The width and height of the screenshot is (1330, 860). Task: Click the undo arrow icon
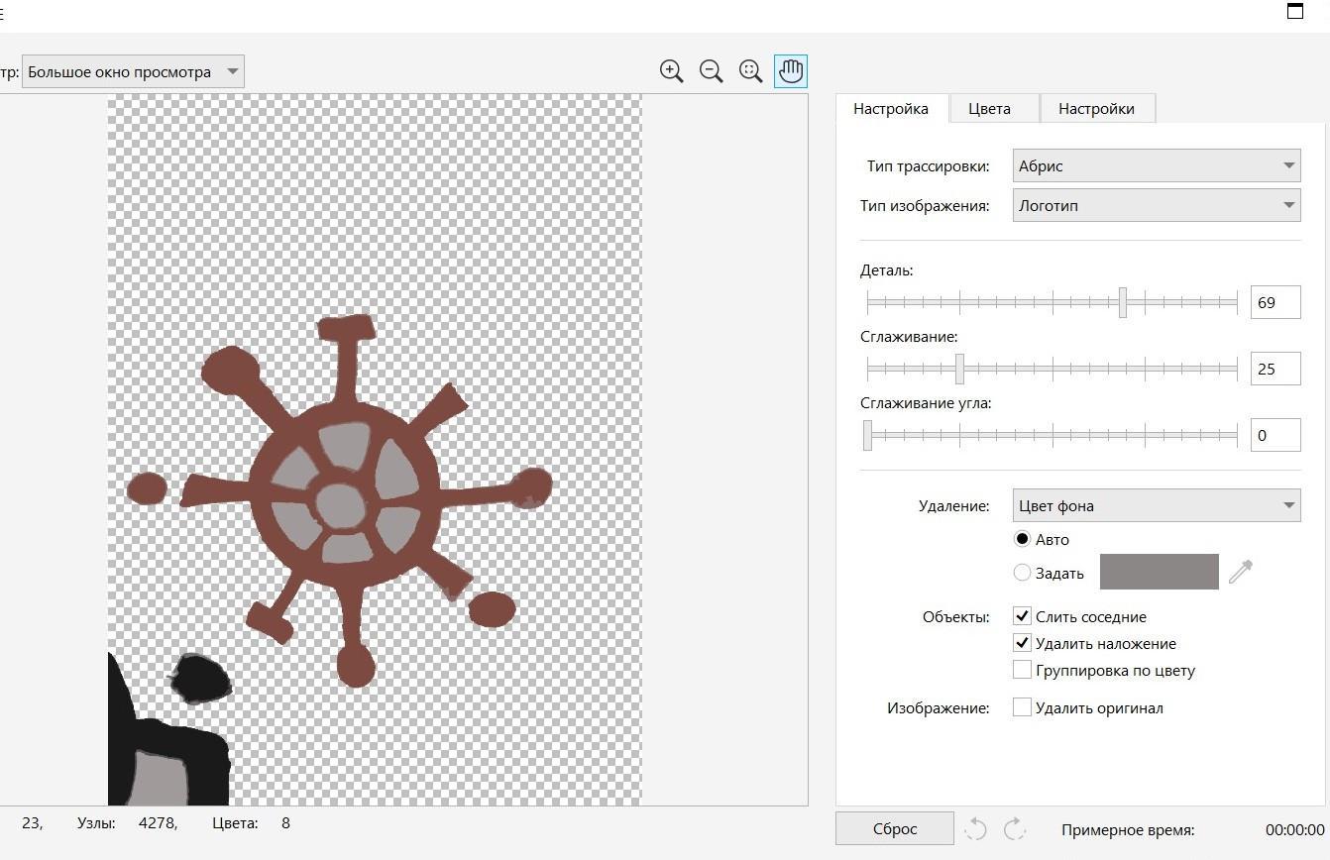point(975,829)
